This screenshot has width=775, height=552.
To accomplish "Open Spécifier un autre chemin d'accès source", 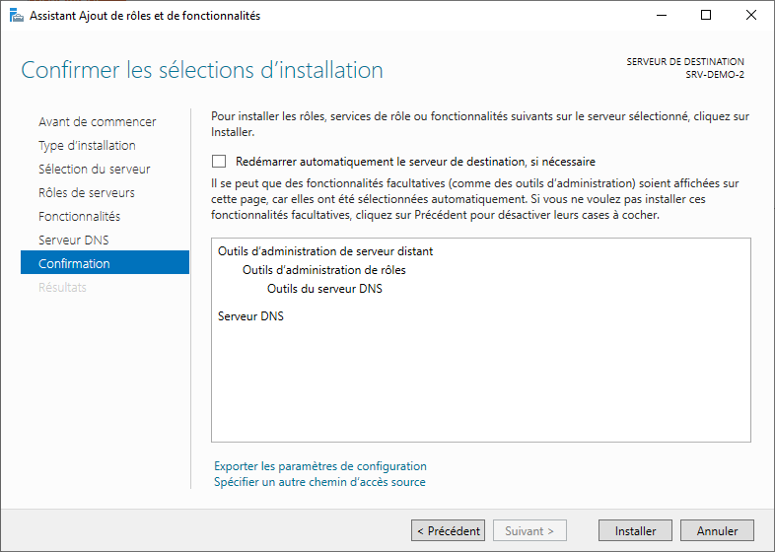I will (319, 482).
